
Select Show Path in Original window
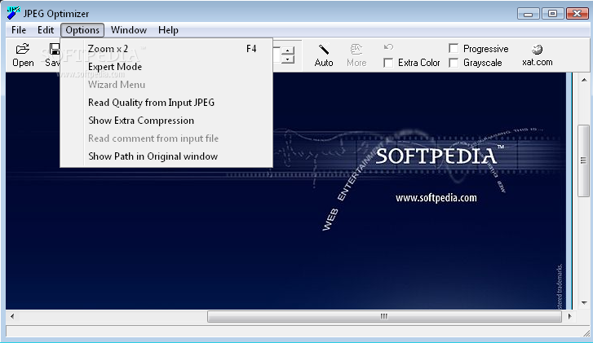[166, 156]
